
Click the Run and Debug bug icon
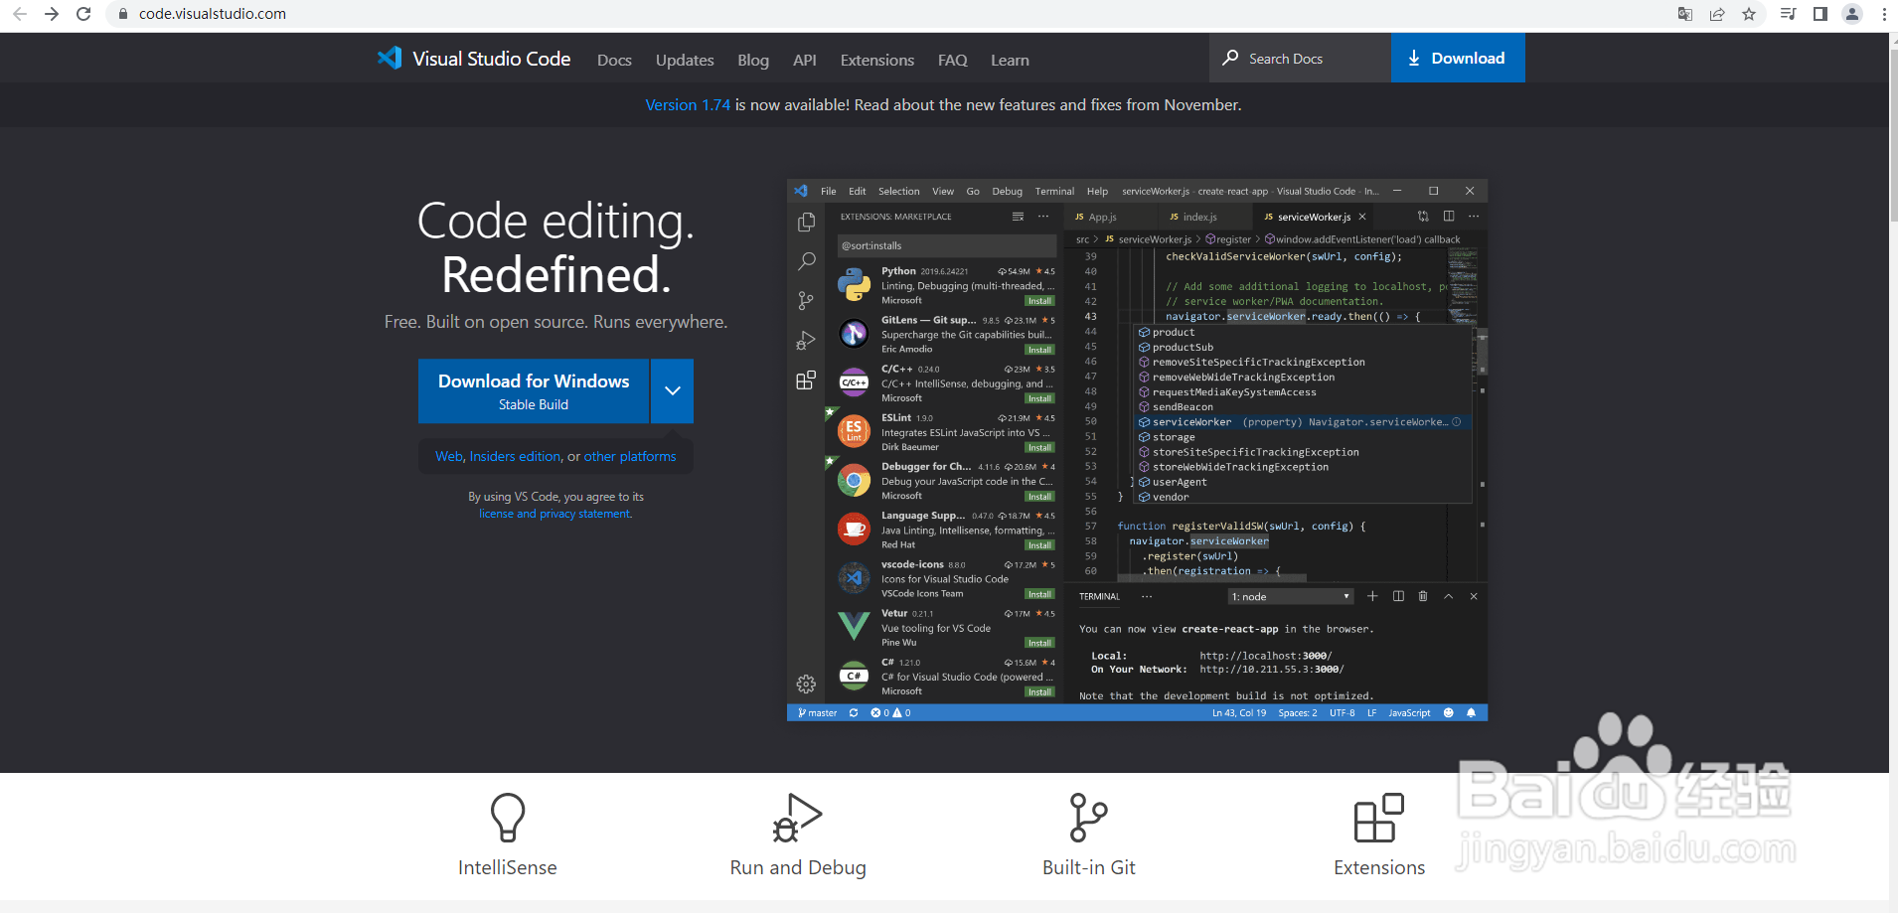[x=798, y=818]
